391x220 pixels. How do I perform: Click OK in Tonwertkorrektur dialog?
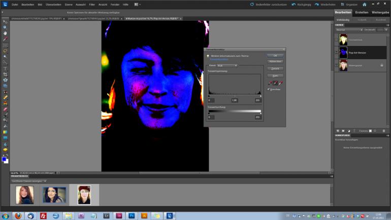[275, 55]
